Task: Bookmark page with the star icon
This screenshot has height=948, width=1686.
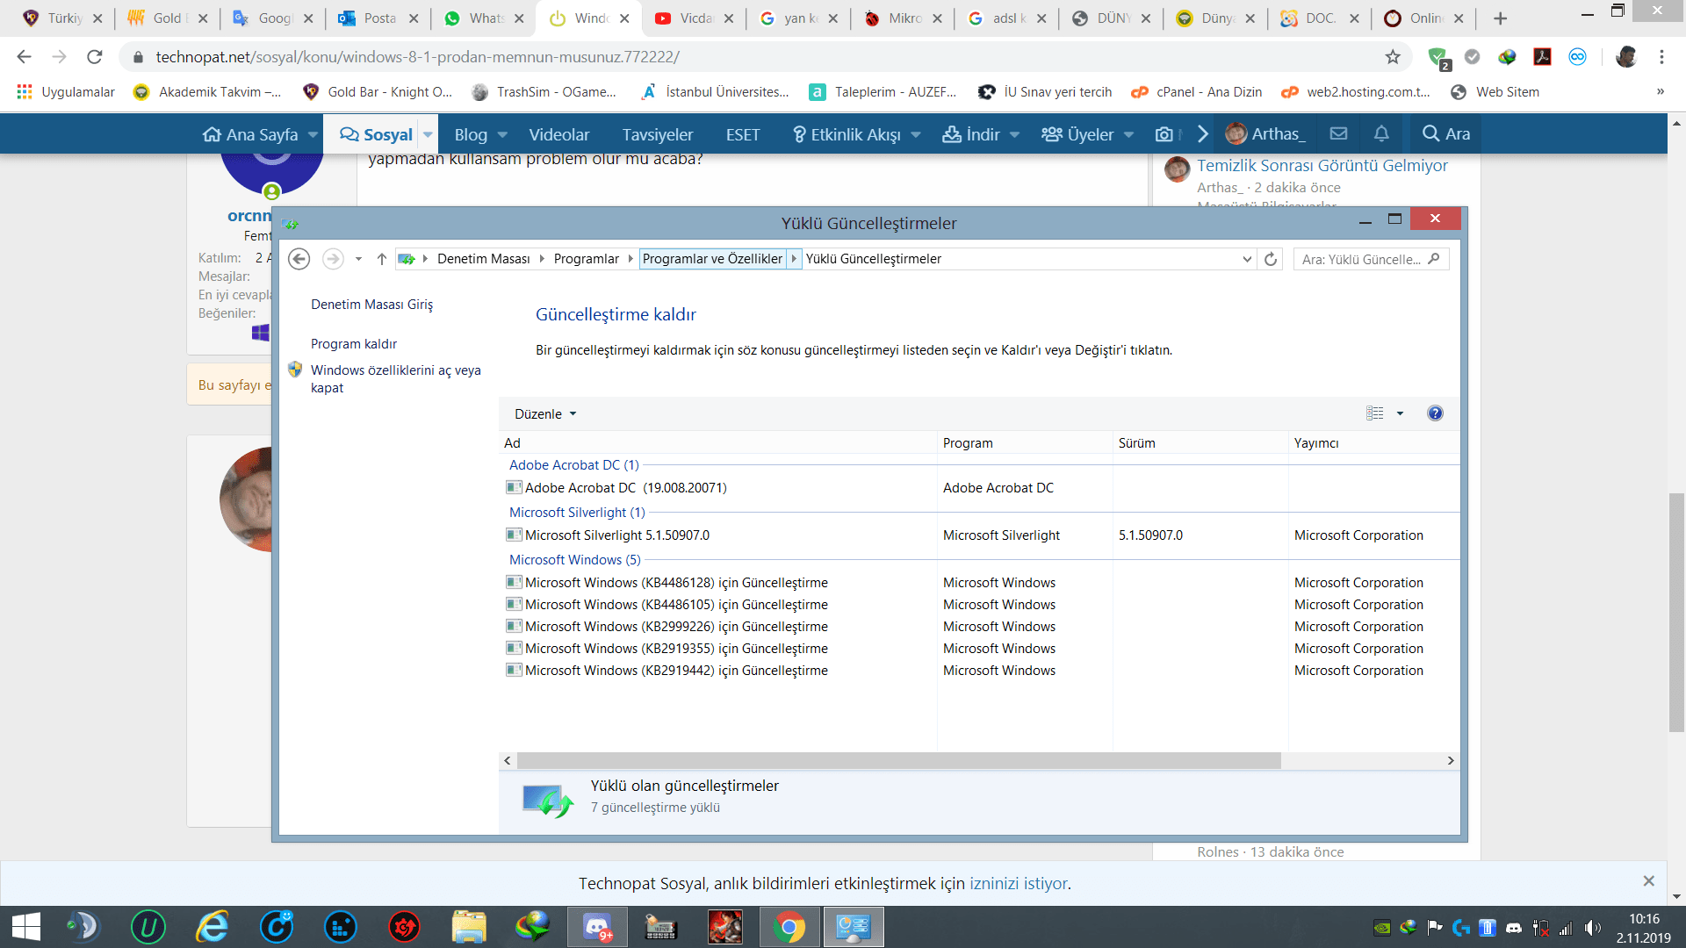Action: click(1393, 57)
